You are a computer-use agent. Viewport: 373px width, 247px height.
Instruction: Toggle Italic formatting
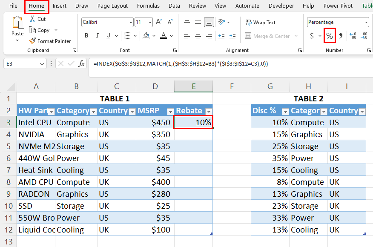(97, 36)
